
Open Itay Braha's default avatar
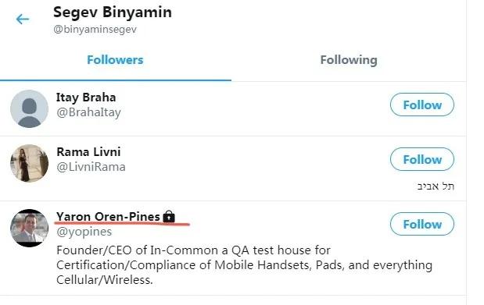coord(30,108)
